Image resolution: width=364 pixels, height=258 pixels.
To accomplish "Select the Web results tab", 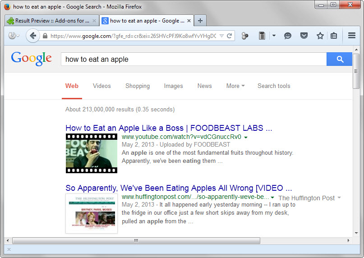I will point(72,86).
